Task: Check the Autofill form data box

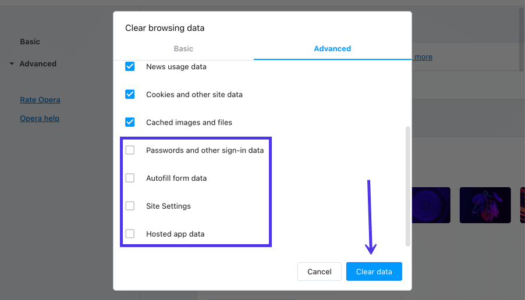Action: [130, 178]
